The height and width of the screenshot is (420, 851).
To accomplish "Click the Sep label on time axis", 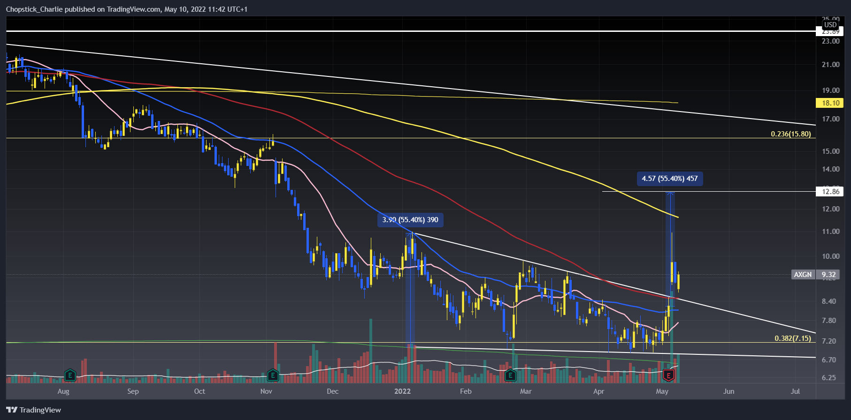I will click(x=133, y=391).
